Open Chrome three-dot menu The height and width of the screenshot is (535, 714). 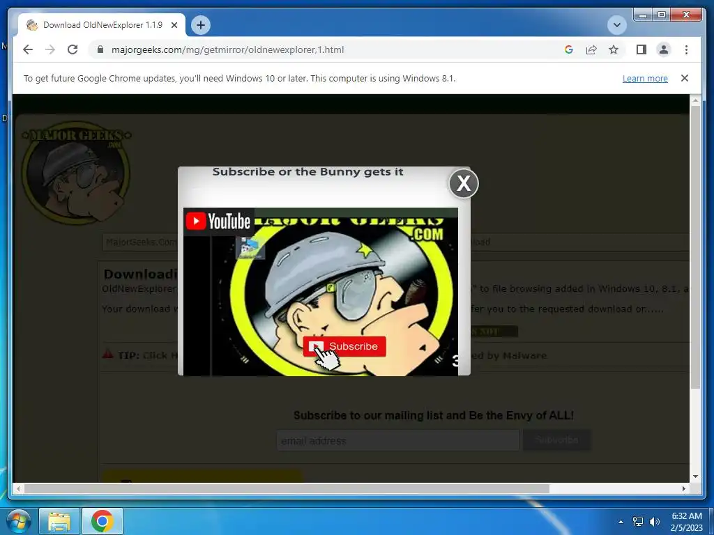[x=686, y=49]
